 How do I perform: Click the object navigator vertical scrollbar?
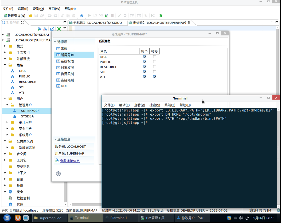click(65, 192)
